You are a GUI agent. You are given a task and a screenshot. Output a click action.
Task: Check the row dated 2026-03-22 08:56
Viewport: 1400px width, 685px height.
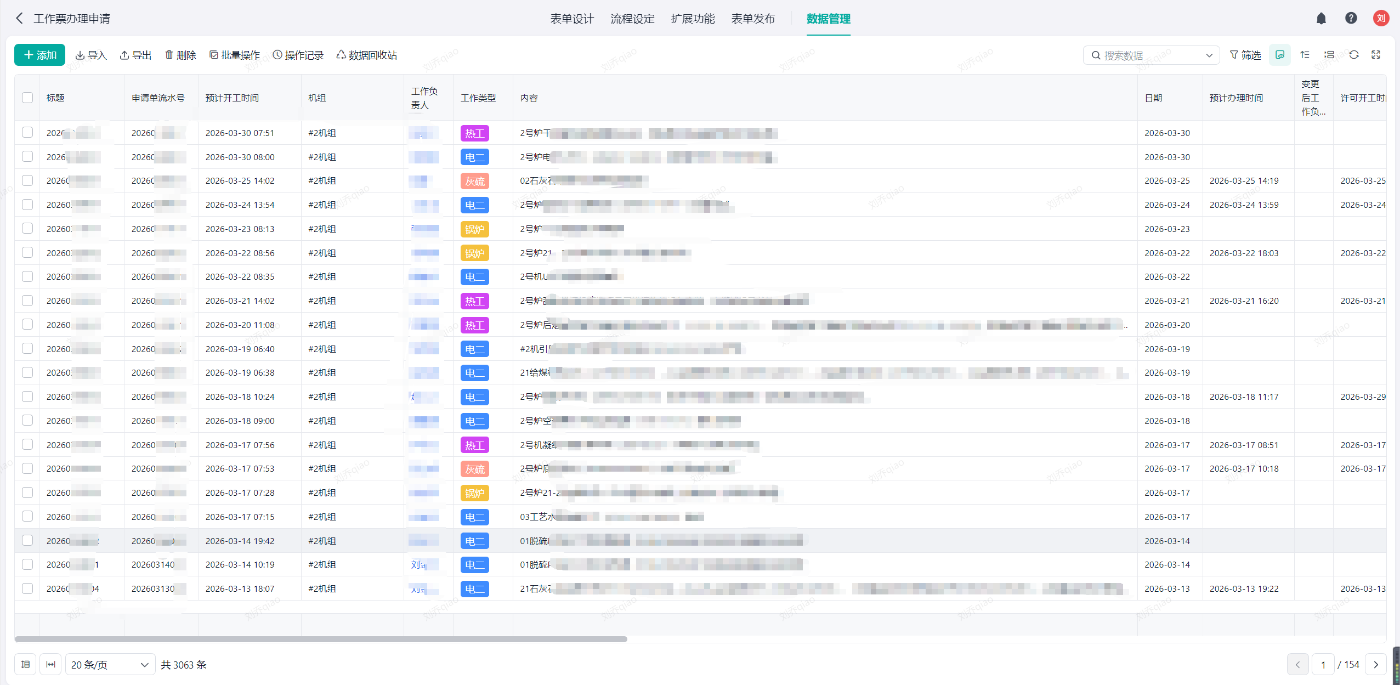click(x=27, y=252)
